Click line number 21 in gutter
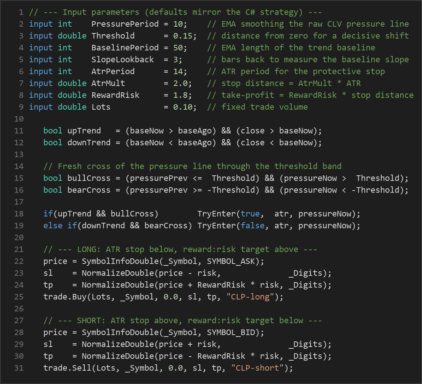 19,249
